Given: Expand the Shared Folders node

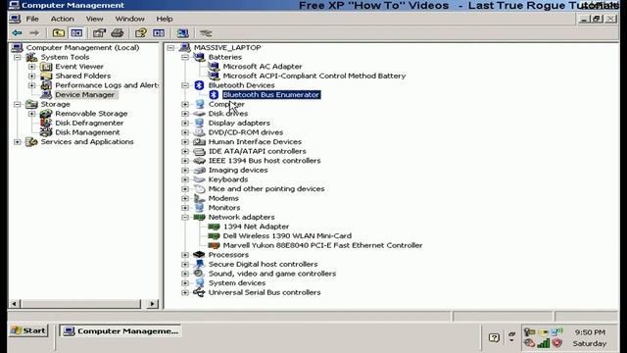Looking at the screenshot, I should tap(32, 76).
